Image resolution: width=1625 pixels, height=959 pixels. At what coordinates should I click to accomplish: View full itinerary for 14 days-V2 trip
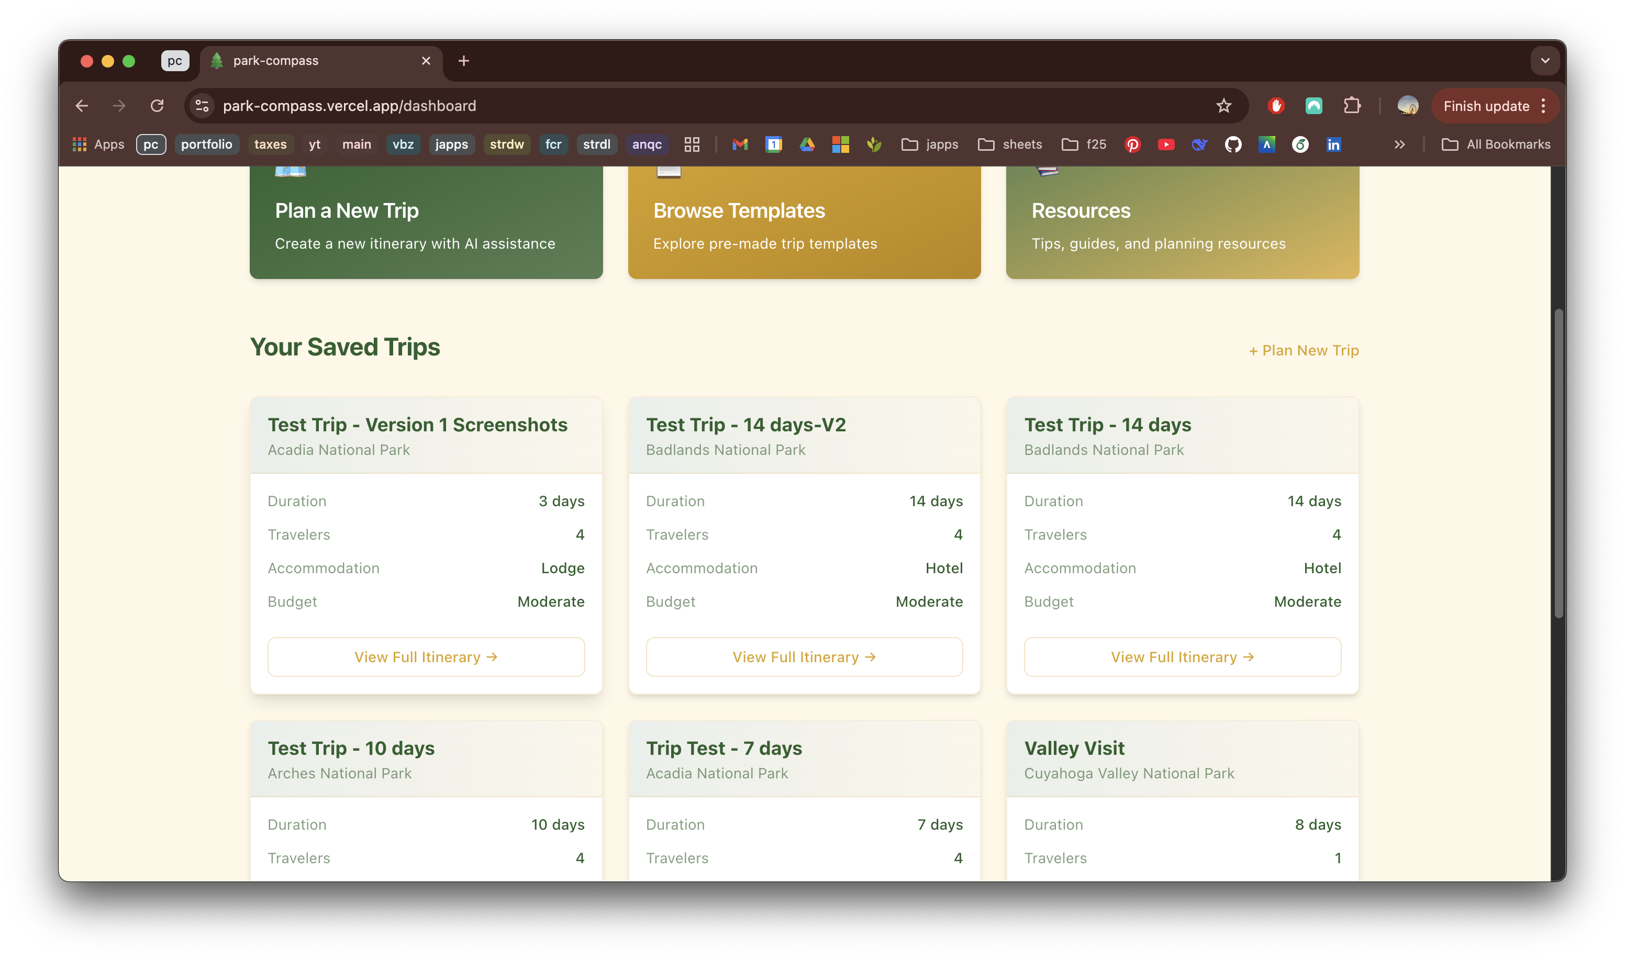point(805,657)
